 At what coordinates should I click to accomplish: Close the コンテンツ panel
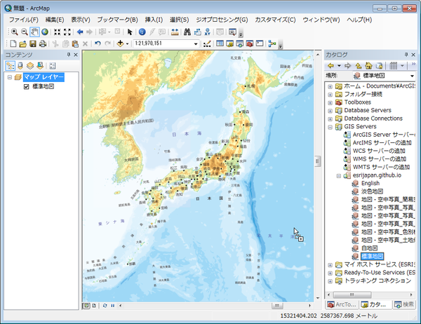tap(76, 55)
